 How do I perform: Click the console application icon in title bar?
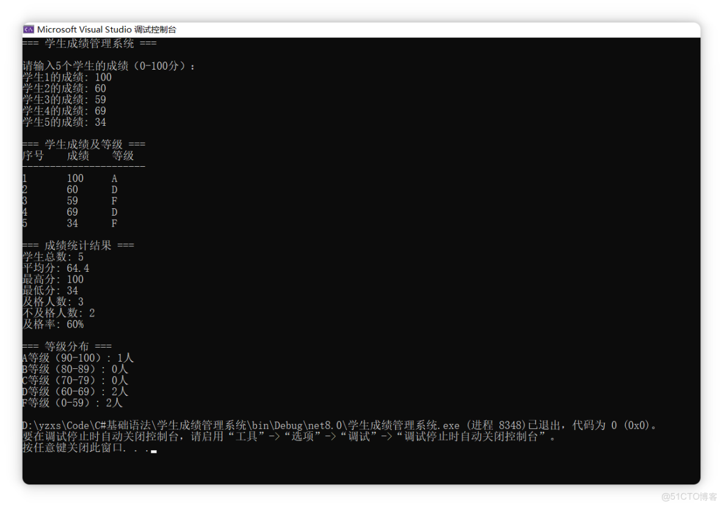[x=27, y=29]
